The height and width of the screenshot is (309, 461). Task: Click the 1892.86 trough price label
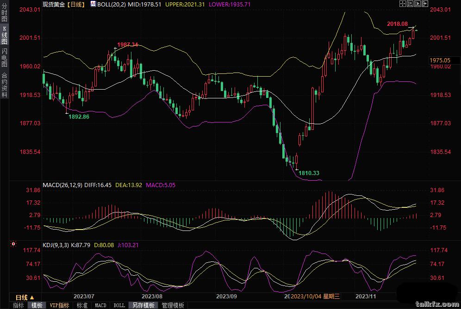click(79, 117)
